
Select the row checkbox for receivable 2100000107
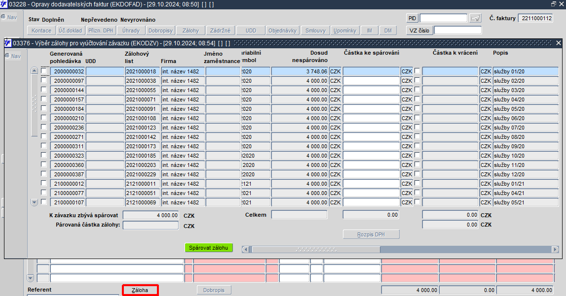[44, 202]
